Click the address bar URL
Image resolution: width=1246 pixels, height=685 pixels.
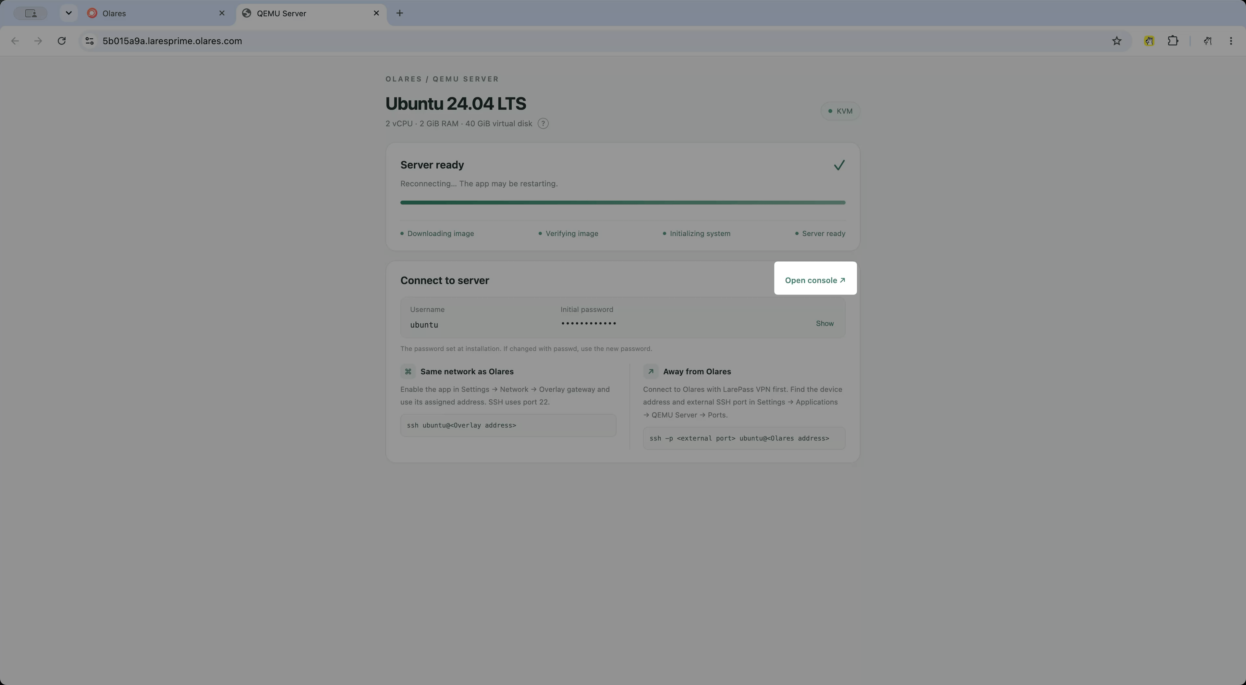pyautogui.click(x=172, y=41)
